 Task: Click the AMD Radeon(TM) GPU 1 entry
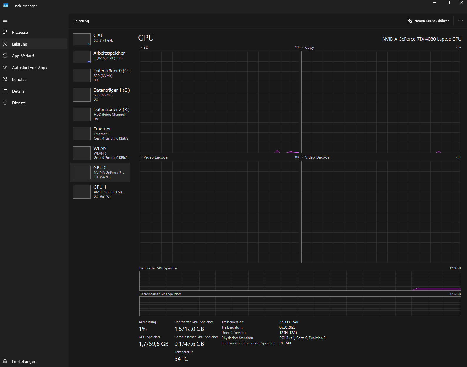coord(100,192)
